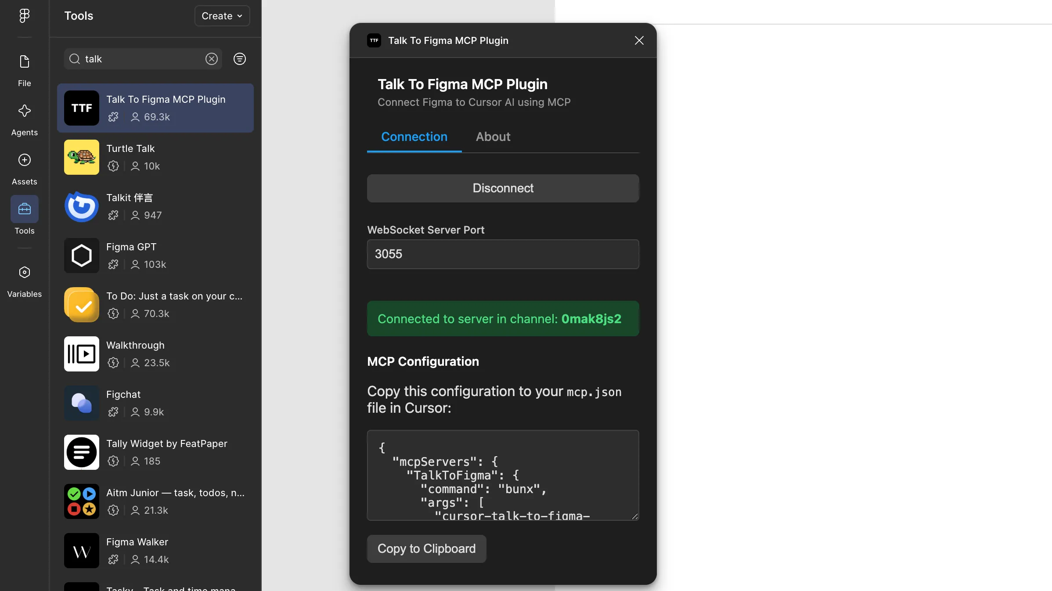
Task: Click the plugin type icon under Figma GPT
Action: (x=113, y=264)
